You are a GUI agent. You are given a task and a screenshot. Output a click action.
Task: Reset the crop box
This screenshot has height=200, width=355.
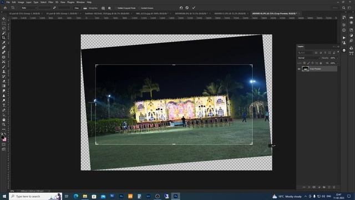click(x=181, y=8)
